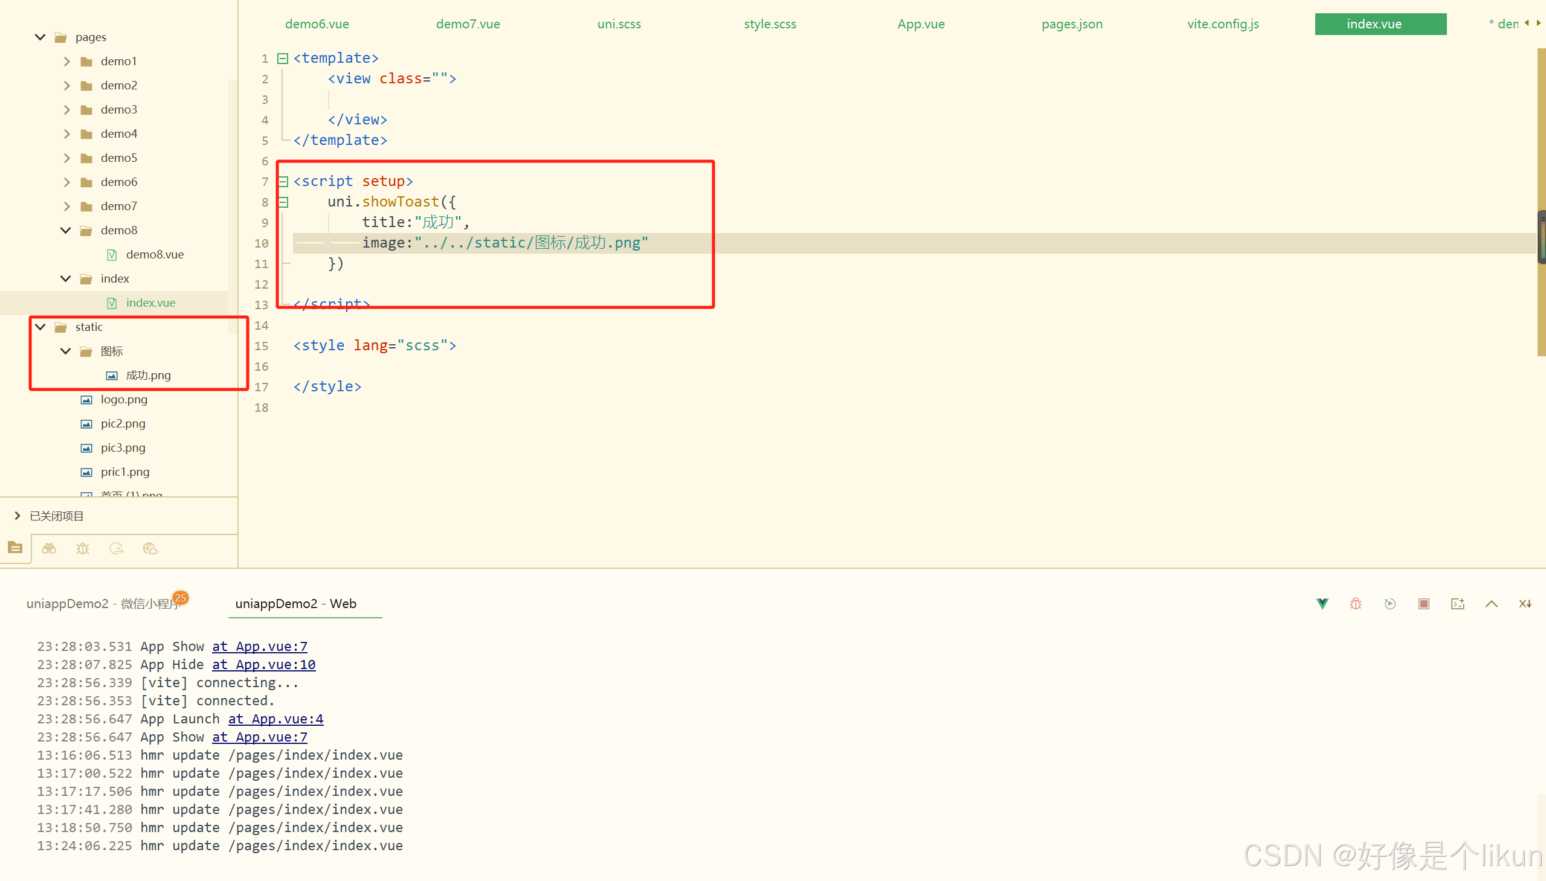Screen dimensions: 1546x881
Task: Click the editor vertical scrollbar thumb
Action: [1541, 203]
